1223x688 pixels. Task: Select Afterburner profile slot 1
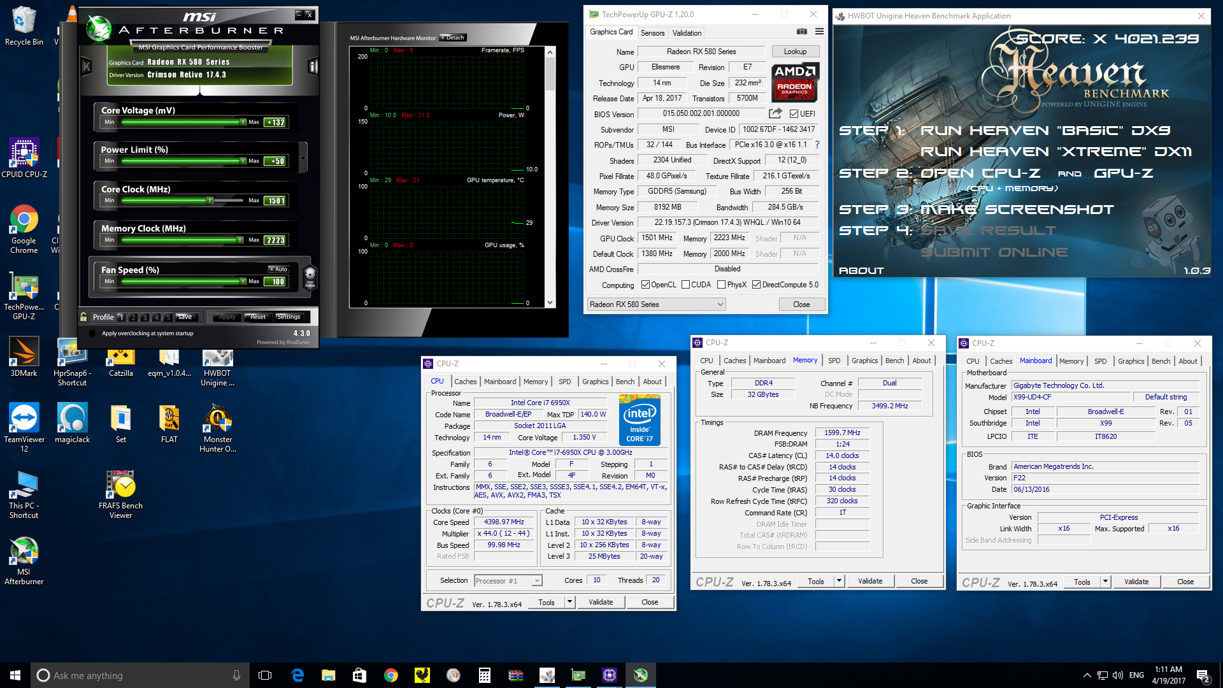pos(121,317)
